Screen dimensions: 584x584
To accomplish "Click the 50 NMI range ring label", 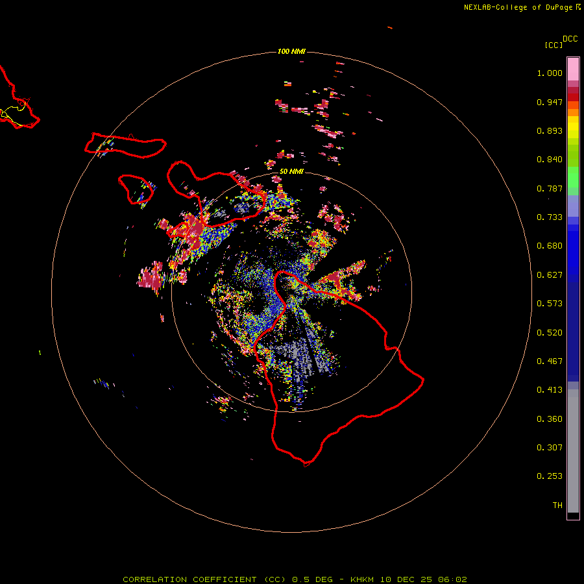I will click(291, 171).
